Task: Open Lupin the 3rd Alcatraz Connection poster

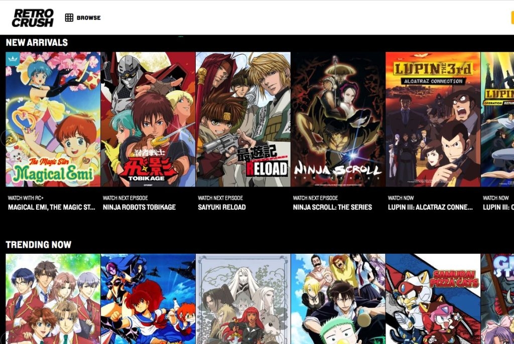Action: (433, 119)
